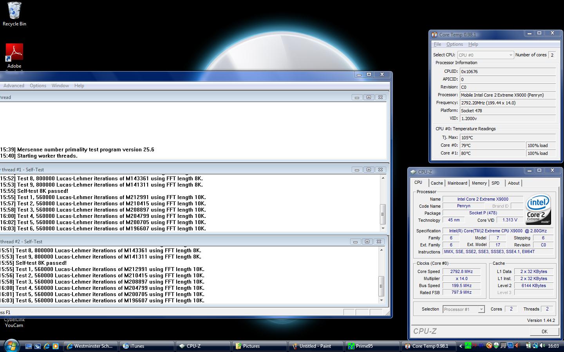Click the Core #1 80°C temperature field
This screenshot has width=564, height=352.
click(x=492, y=153)
